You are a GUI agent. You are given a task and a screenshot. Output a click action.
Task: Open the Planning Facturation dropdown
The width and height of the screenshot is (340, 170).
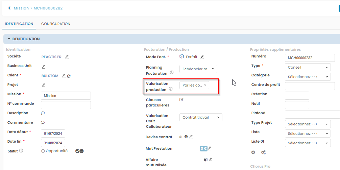click(x=198, y=69)
